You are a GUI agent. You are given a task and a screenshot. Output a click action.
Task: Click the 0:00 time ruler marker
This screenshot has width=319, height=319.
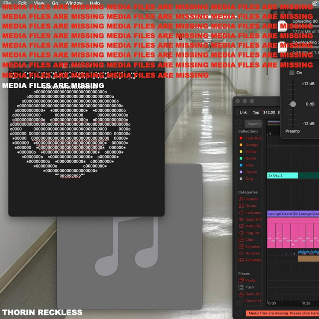tap(272, 303)
